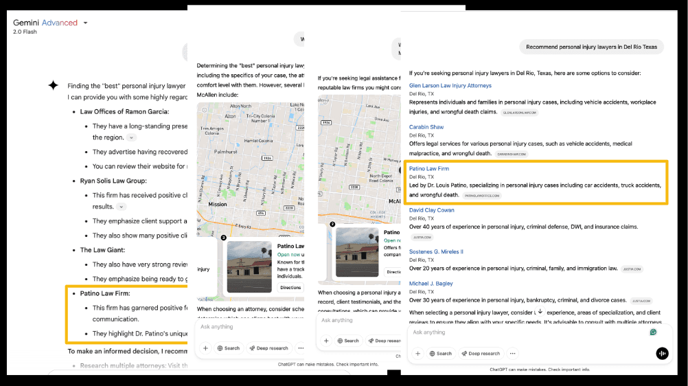This screenshot has height=386, width=688.
Task: Open the Gemini Advanced model dropdown
Action: point(85,23)
